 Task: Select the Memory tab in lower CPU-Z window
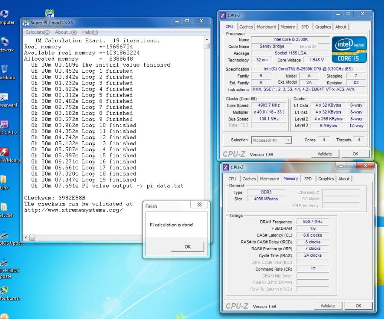click(291, 179)
